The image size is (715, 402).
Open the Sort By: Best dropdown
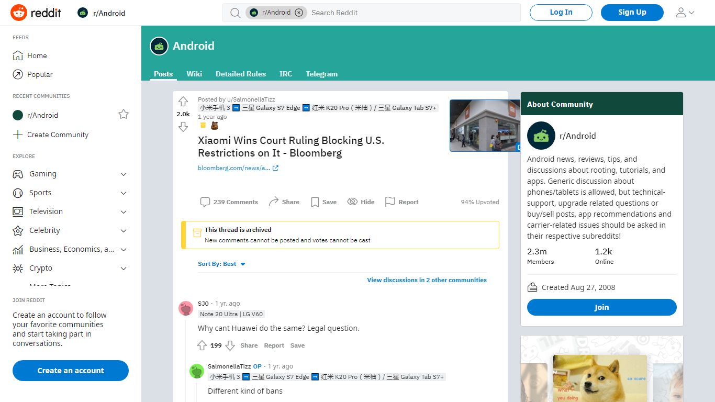click(222, 264)
